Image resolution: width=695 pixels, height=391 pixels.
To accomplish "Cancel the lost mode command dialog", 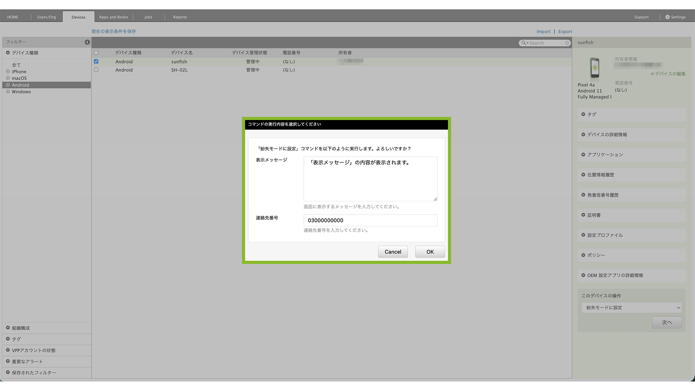I will tap(392, 252).
